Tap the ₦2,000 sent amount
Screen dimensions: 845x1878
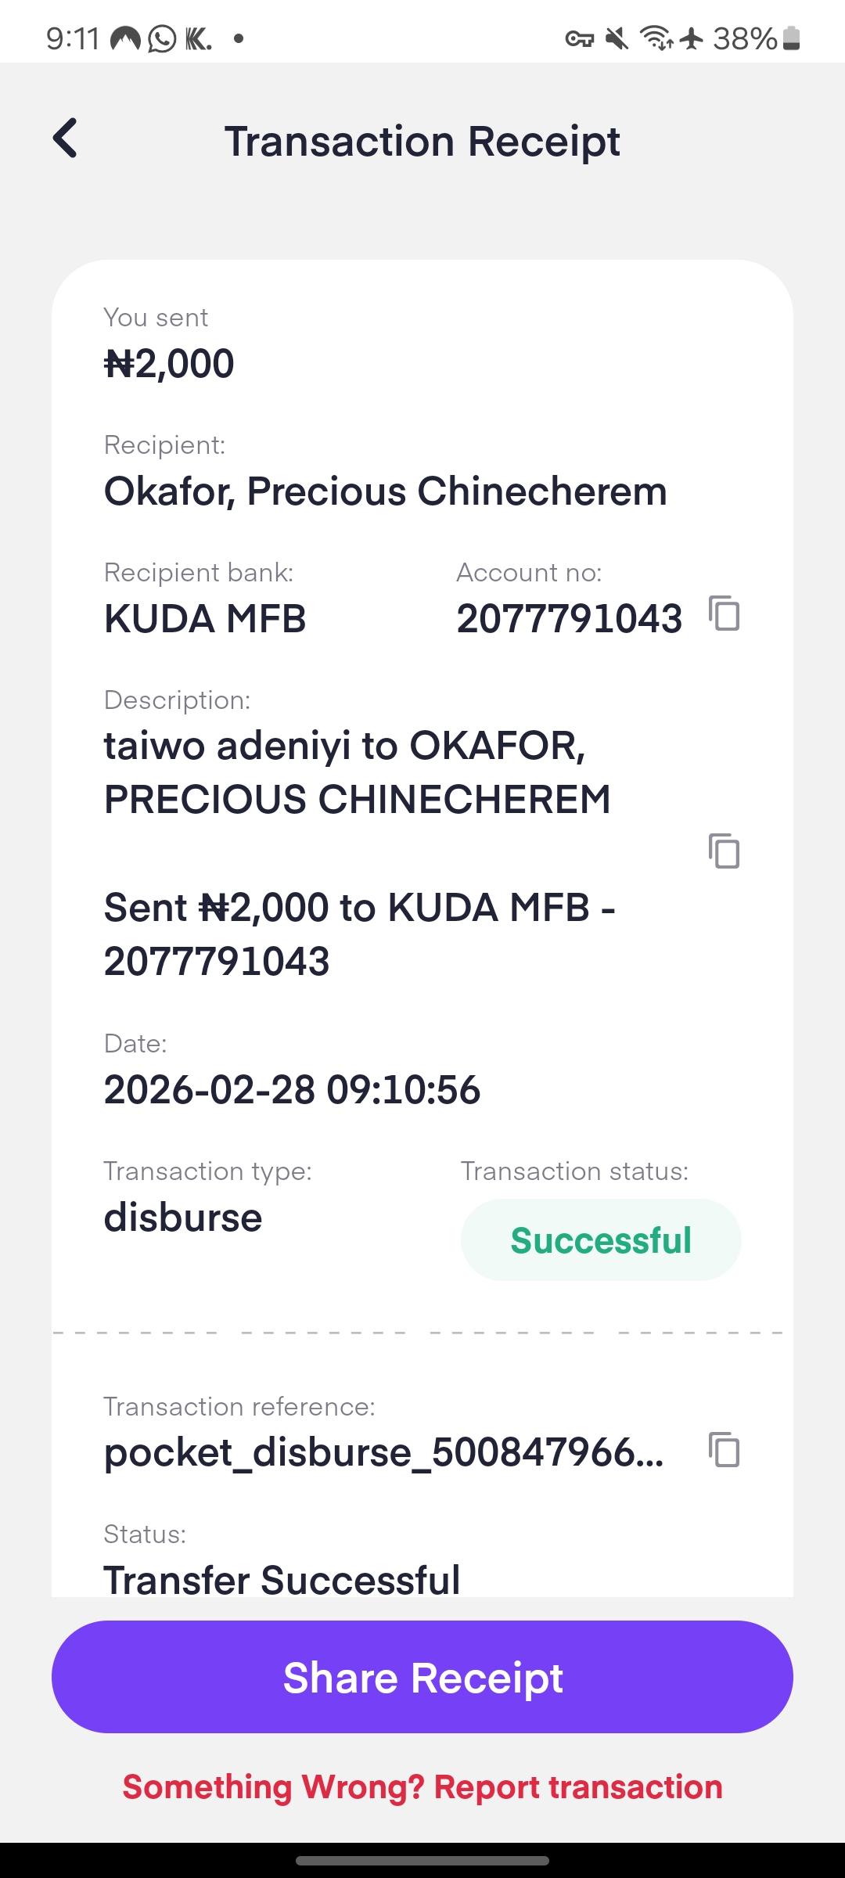(x=169, y=364)
